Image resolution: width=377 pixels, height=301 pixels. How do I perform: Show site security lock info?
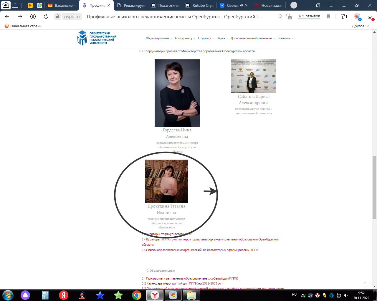tap(58, 16)
